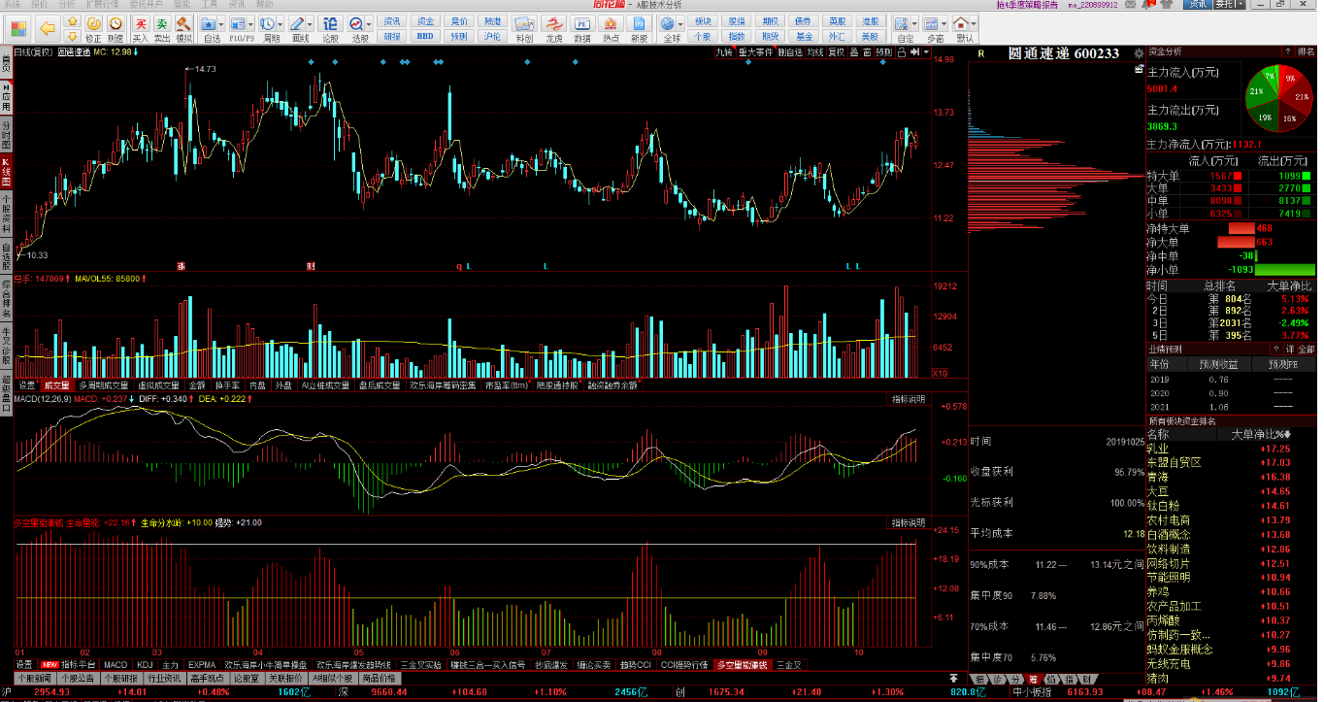Click the 卖出 sell icon

pyautogui.click(x=162, y=23)
